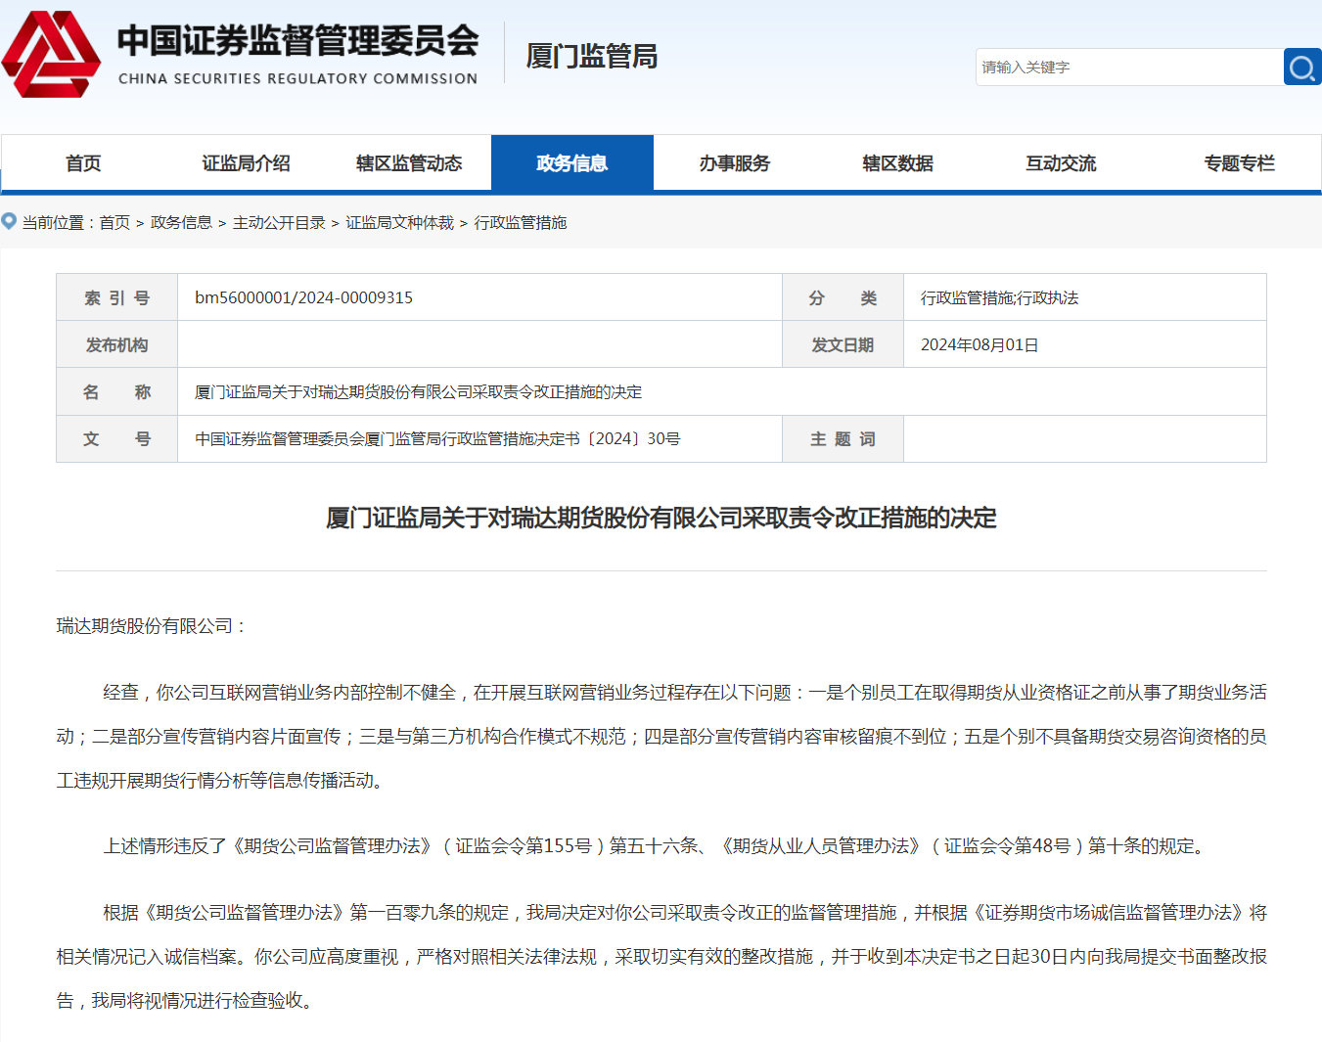1322x1042 pixels.
Task: Click the salutation 瑞达期货股份有限公司：
Action: pyautogui.click(x=153, y=626)
